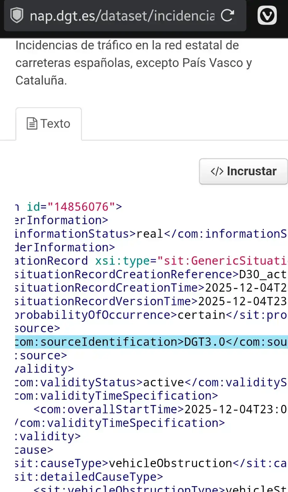Tap the causeType vehicleObstruction line
This screenshot has width=288, height=492.
coord(151,463)
